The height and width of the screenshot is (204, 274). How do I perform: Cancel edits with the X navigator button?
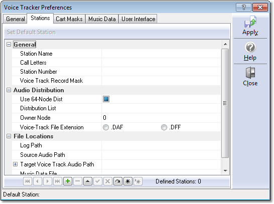click(107, 181)
